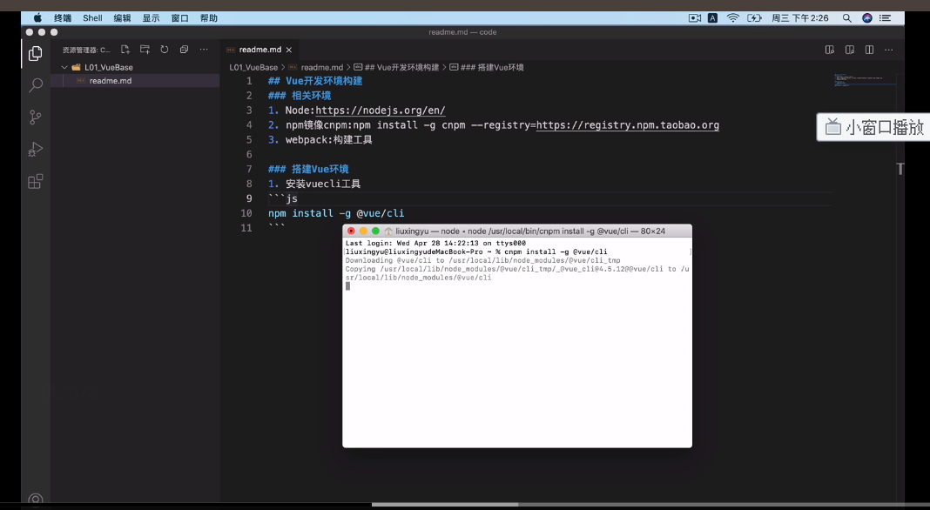The height and width of the screenshot is (510, 930).
Task: Close the readme.md editor tab
Action: coord(289,50)
